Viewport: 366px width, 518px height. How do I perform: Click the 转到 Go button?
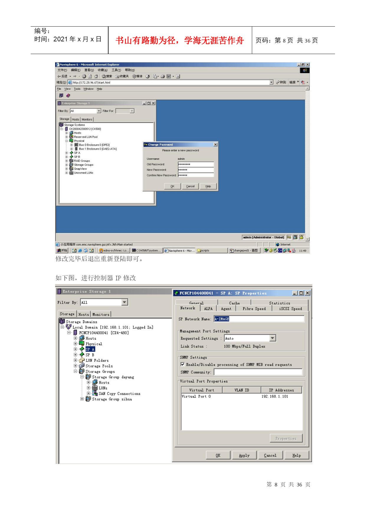pos(281,82)
